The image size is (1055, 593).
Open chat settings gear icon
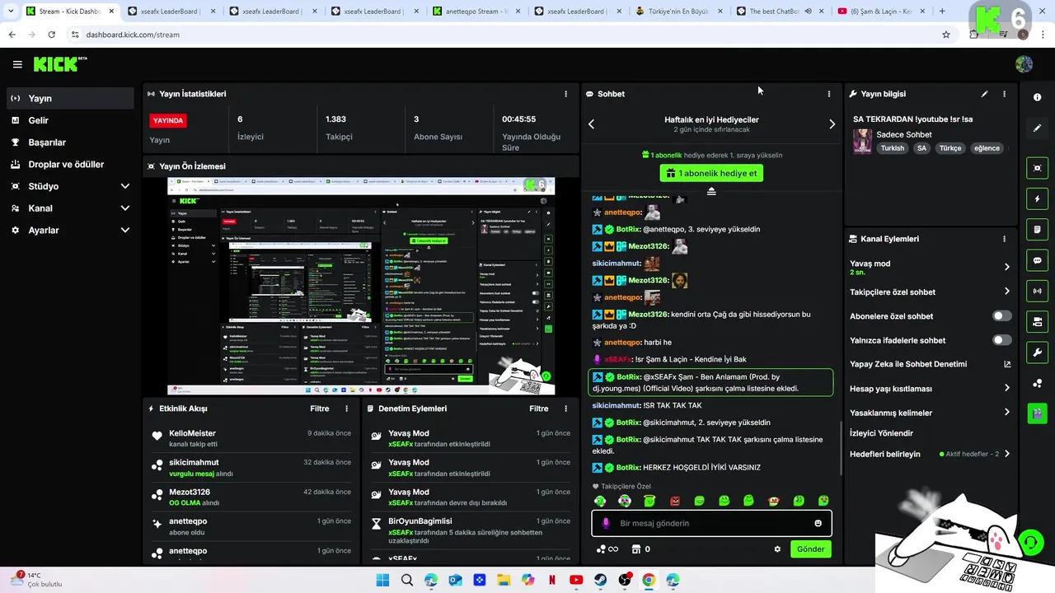coord(777,549)
